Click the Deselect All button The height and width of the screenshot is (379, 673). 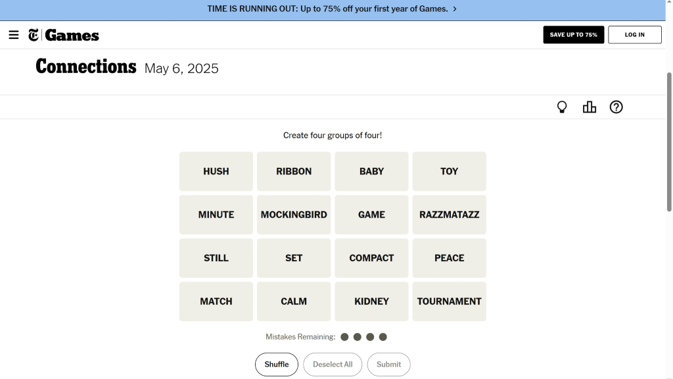[333, 365]
